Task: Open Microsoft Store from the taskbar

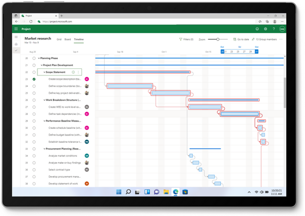Action: point(185,192)
